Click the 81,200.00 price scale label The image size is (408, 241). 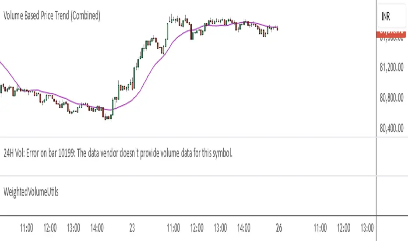tap(392, 69)
